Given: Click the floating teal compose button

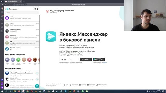Looking at the screenshot, I should click(x=37, y=86).
